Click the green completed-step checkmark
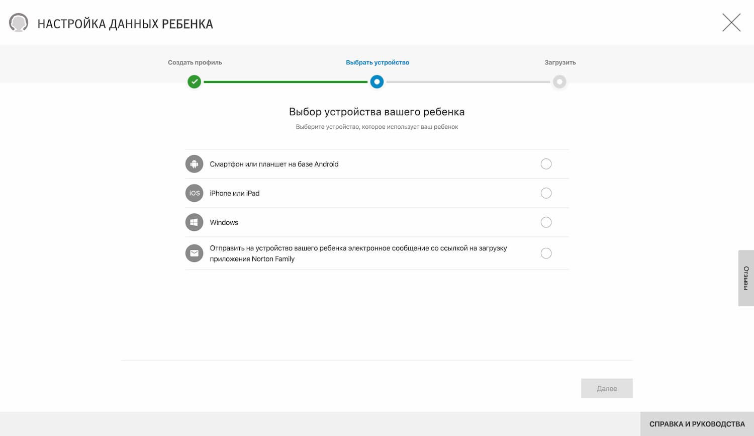Image resolution: width=754 pixels, height=436 pixels. tap(194, 81)
